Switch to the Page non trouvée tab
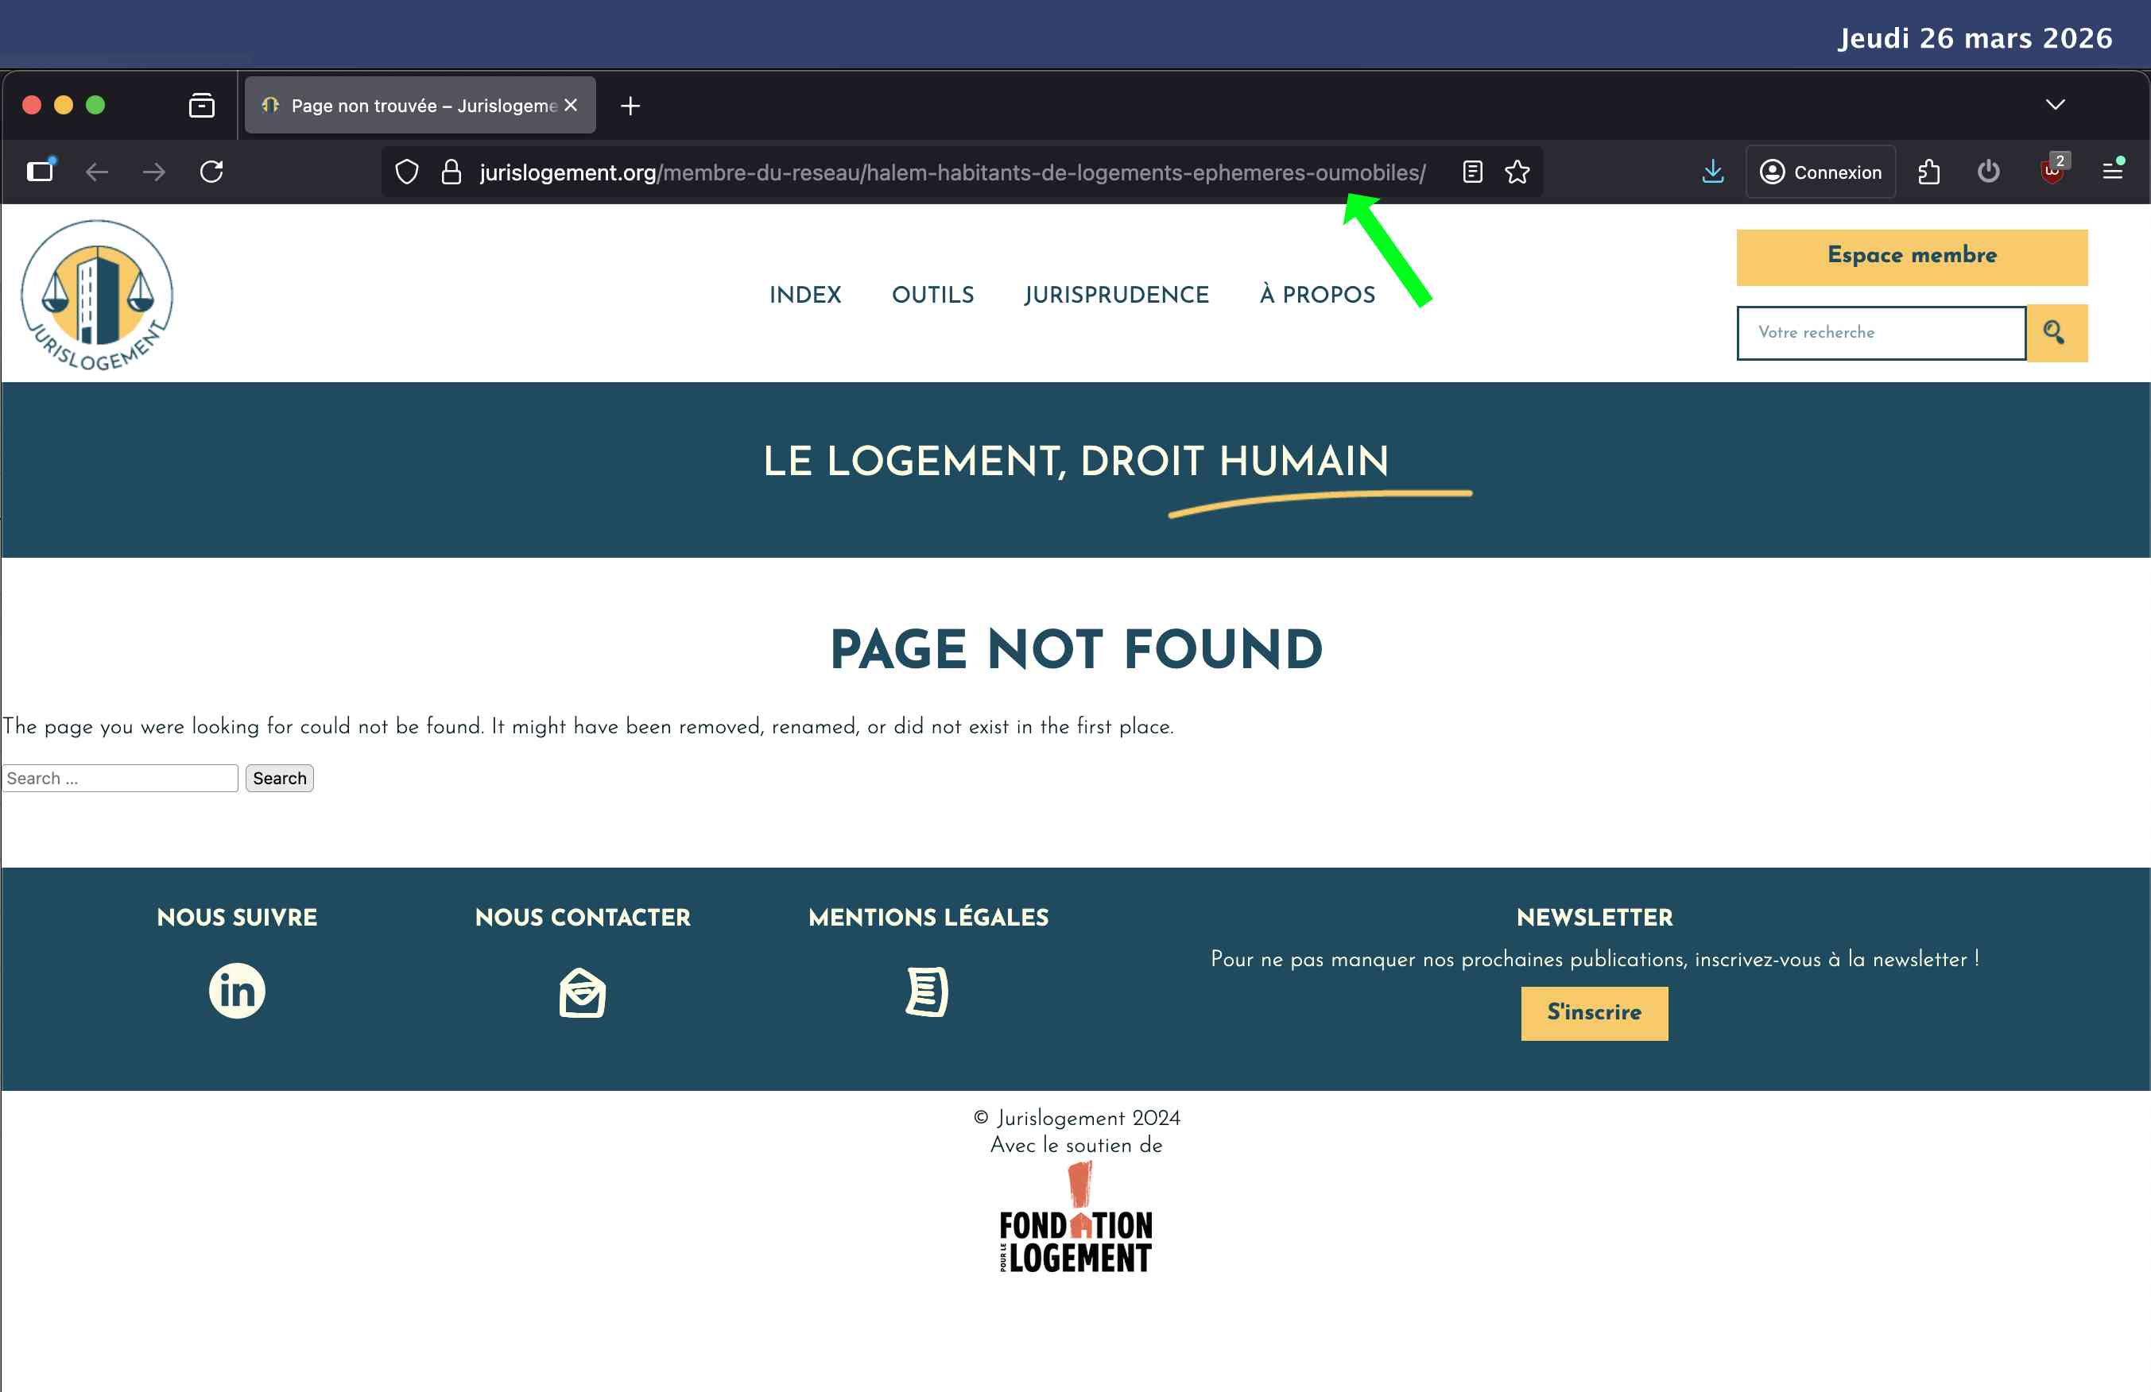2151x1392 pixels. [x=407, y=105]
